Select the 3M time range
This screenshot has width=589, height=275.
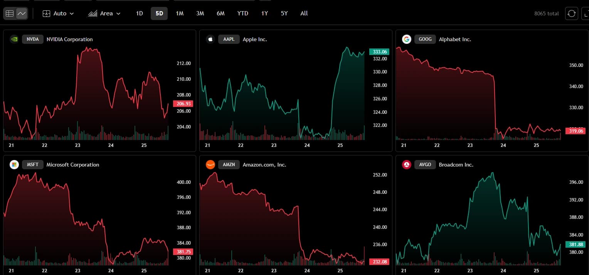coord(200,13)
